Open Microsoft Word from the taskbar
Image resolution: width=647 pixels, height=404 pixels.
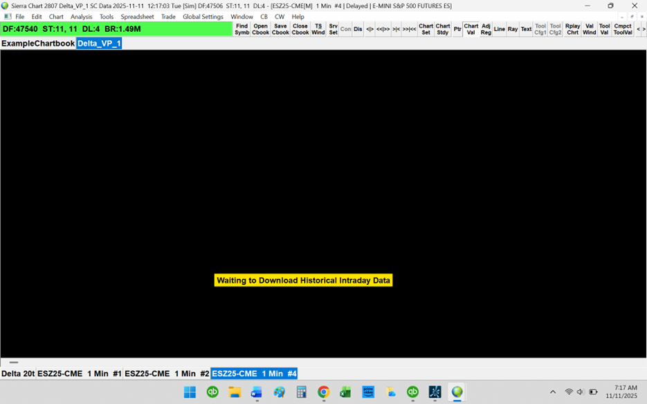(257, 392)
